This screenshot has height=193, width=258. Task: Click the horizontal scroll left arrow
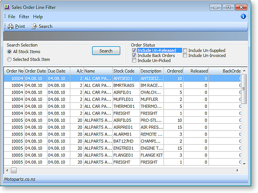coord(7,170)
